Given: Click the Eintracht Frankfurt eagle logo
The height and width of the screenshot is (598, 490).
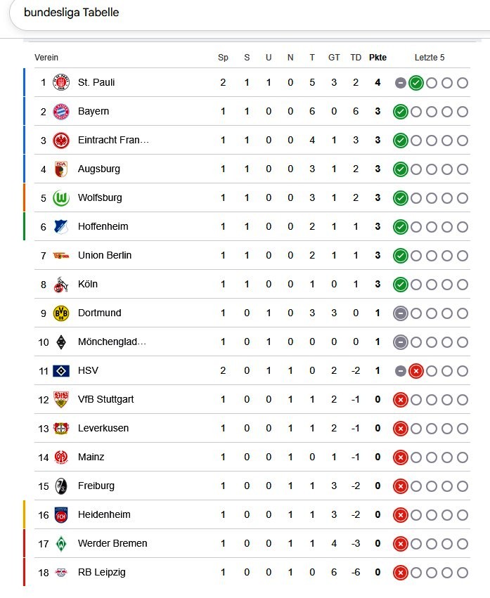Looking at the screenshot, I should (x=62, y=141).
